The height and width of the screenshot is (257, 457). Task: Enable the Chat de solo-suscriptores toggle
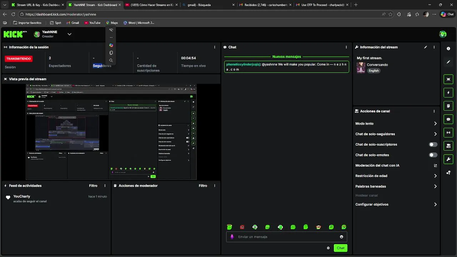(x=433, y=145)
